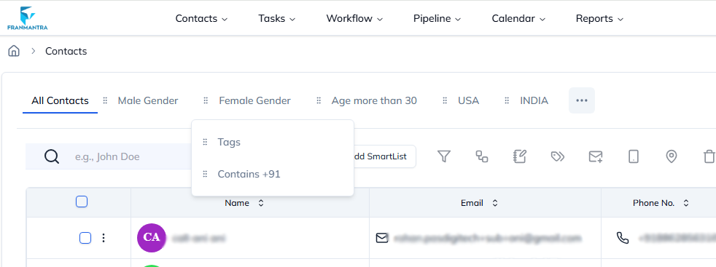Click the Franmantra logo
Viewport: 716px width, 267px height.
pos(28,18)
